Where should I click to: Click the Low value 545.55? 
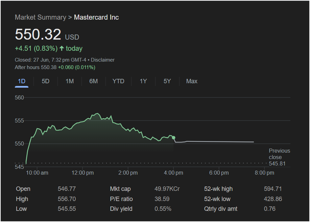coord(67,209)
